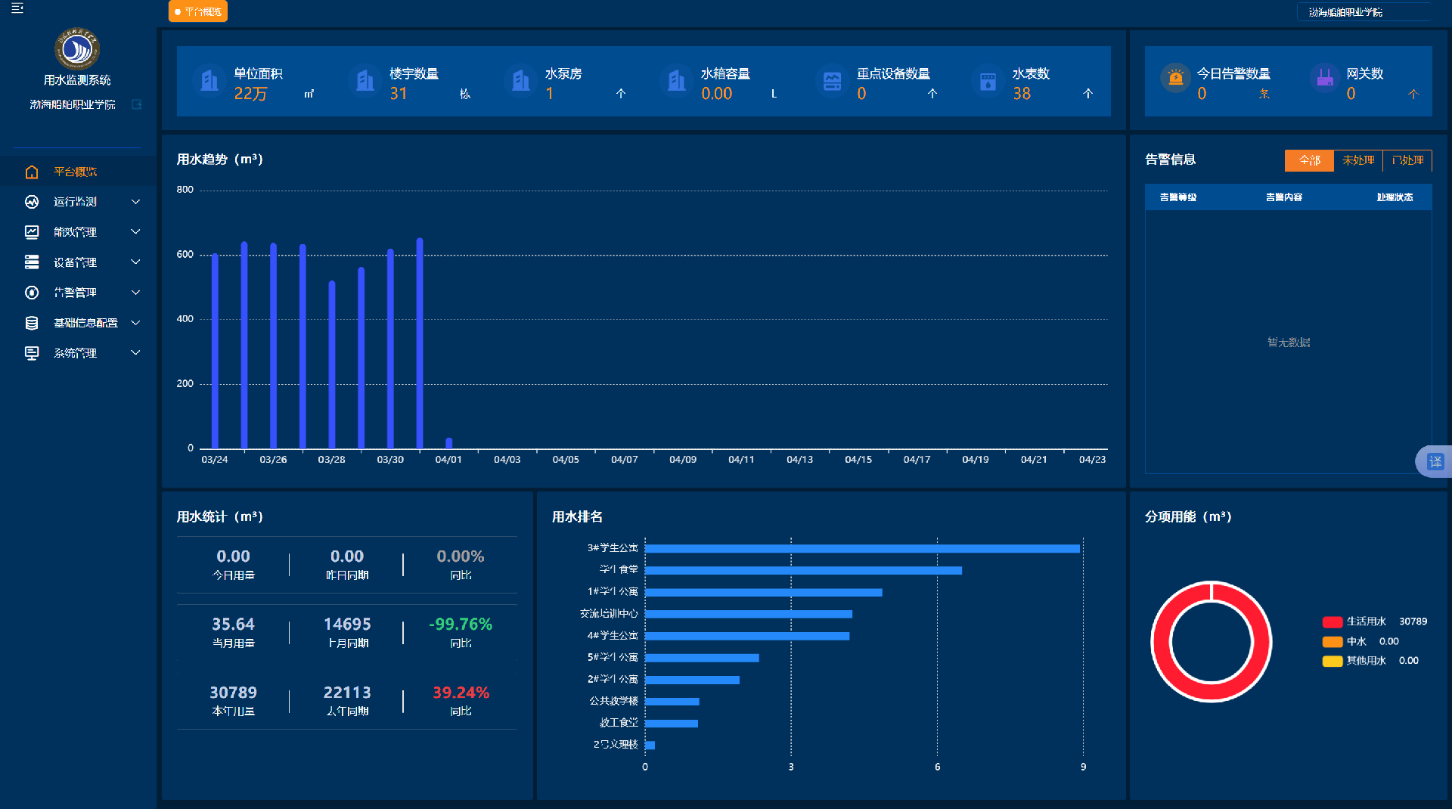This screenshot has width=1452, height=809.
Task: Click the 运行监测 monitoring icon
Action: pos(32,202)
